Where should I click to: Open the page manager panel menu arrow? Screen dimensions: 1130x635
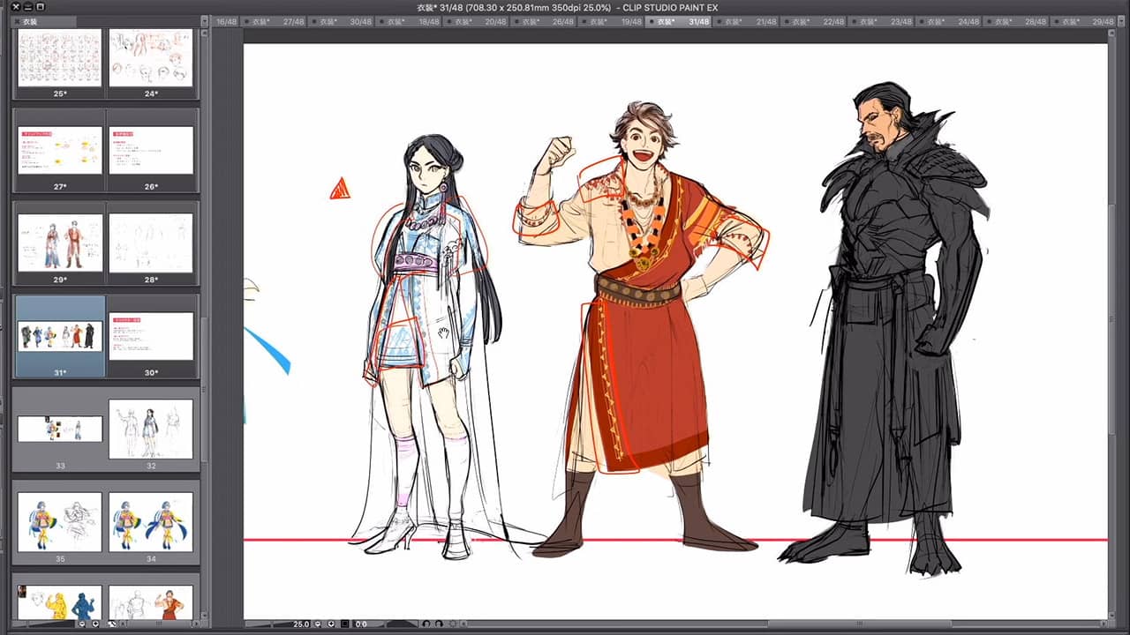(205, 21)
